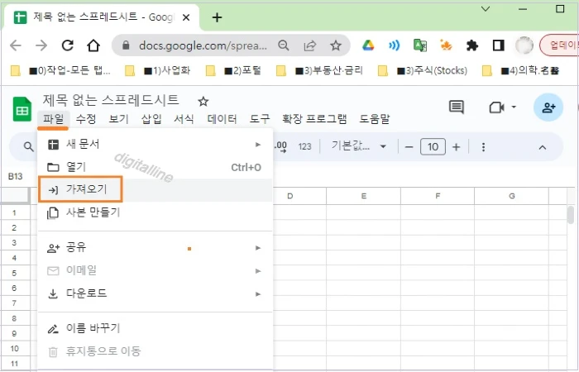
Task: Decrease font size with minus icon
Action: coord(409,147)
